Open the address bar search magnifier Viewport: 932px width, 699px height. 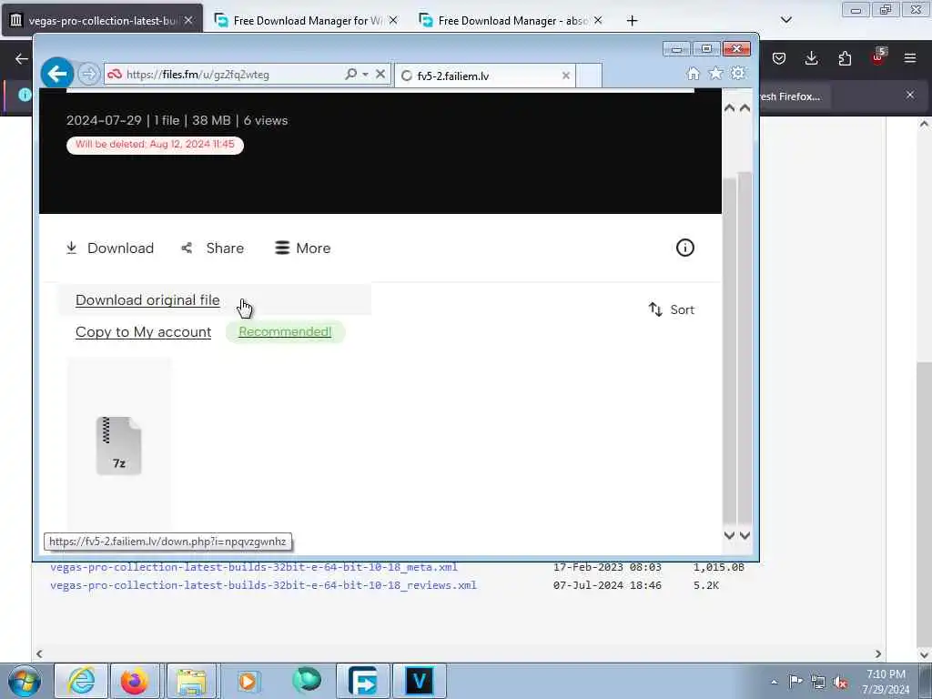click(x=350, y=74)
